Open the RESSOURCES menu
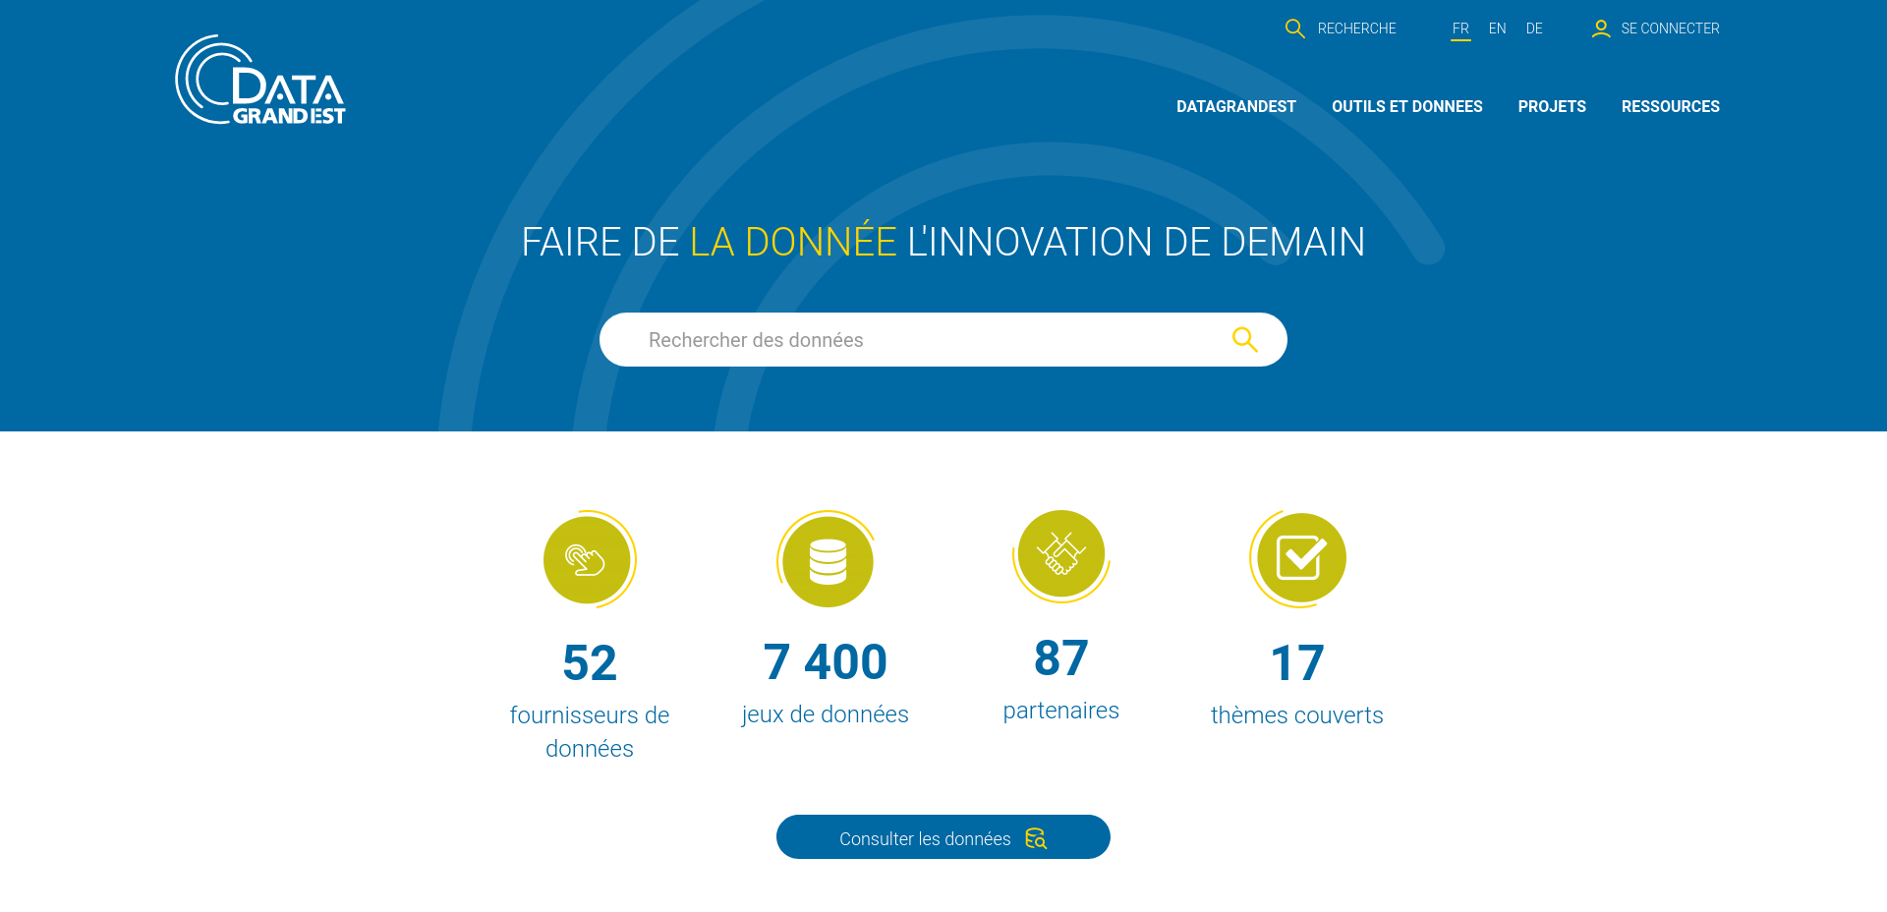This screenshot has height=912, width=1887. pos(1671,106)
